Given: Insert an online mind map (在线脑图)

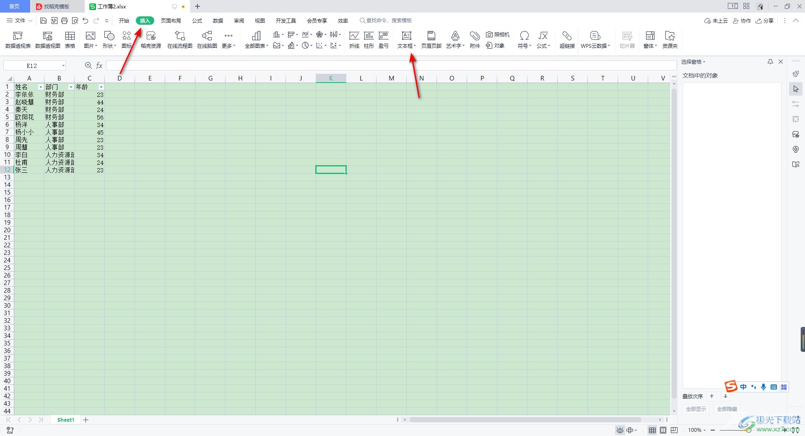Looking at the screenshot, I should tap(207, 40).
